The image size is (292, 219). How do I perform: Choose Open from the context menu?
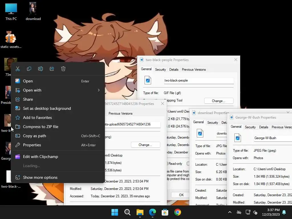coord(58,81)
